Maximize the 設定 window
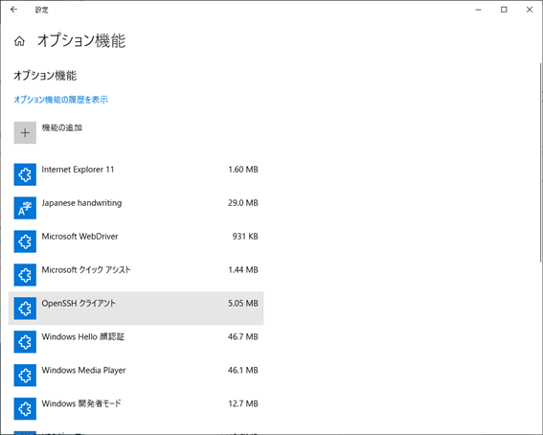Screen dimensions: 543x435 click(504, 10)
